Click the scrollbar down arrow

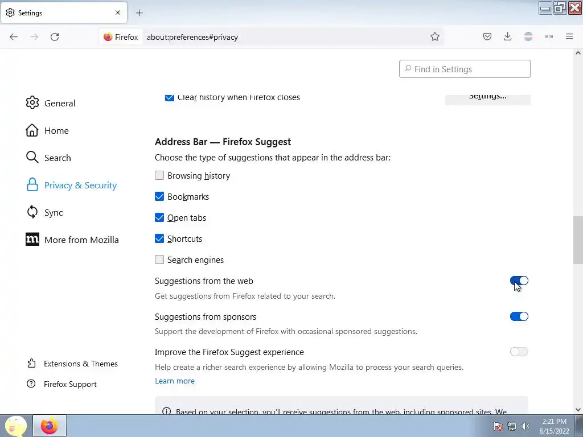coord(578,410)
